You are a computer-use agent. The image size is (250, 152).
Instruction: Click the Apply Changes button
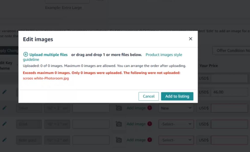point(9,51)
